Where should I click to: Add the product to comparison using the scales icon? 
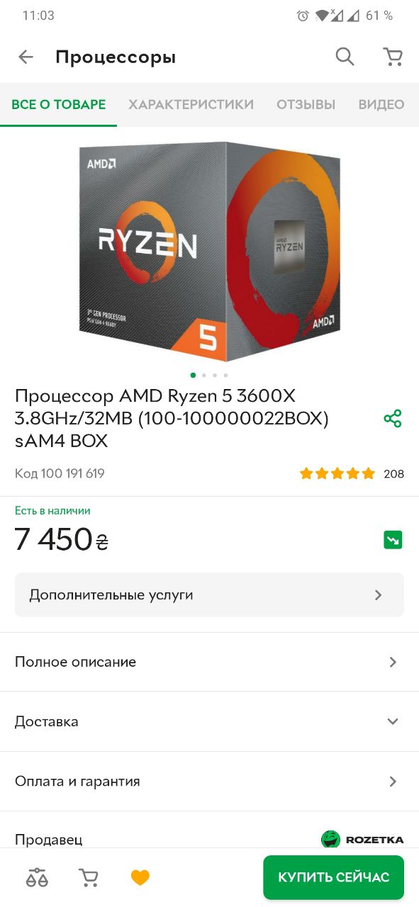point(38,878)
